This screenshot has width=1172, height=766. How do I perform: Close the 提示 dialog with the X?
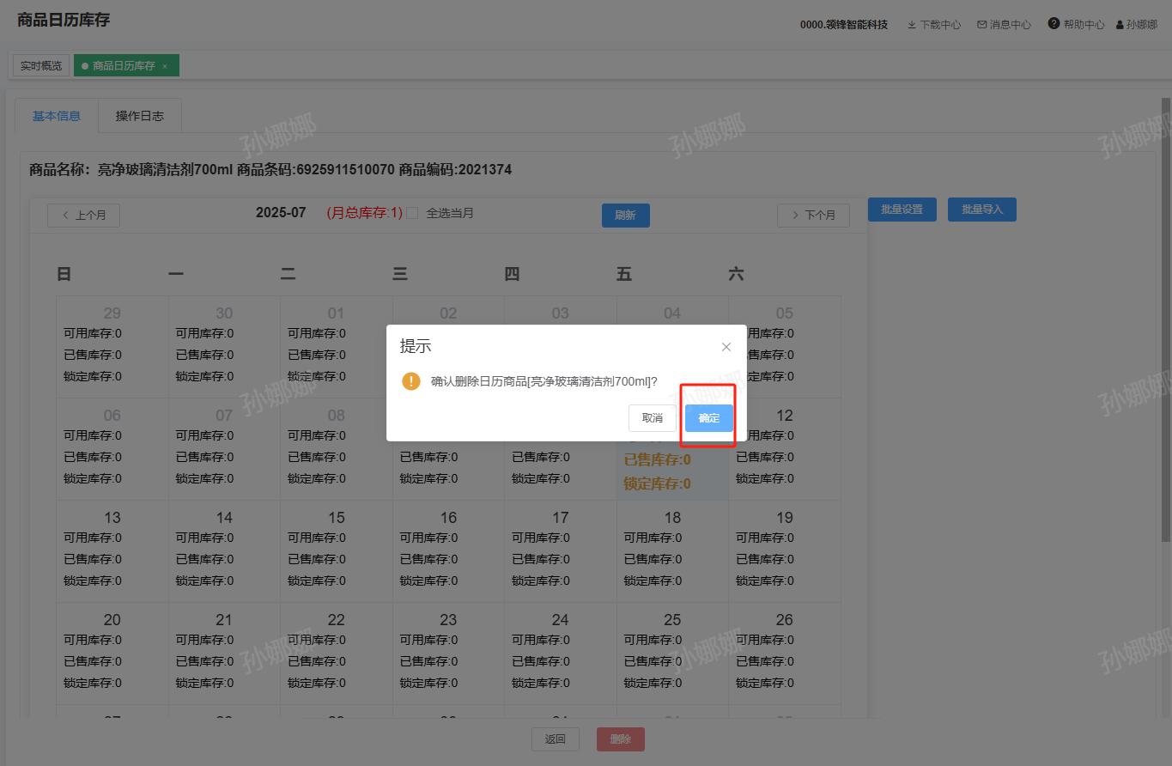726,347
